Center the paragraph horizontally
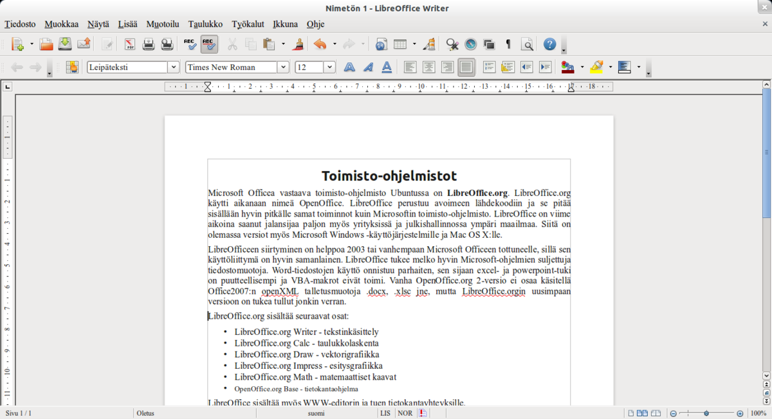 [428, 67]
